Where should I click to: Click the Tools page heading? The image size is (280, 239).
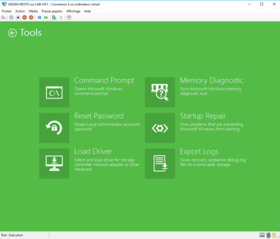point(31,33)
